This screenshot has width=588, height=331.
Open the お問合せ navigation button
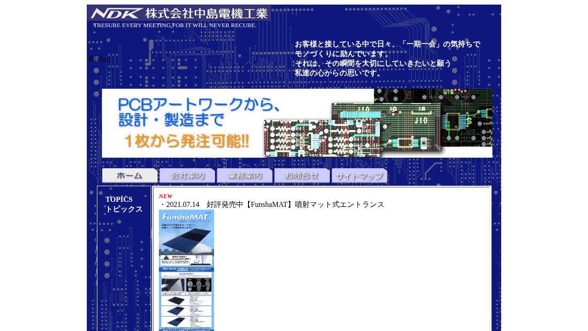[x=301, y=175]
